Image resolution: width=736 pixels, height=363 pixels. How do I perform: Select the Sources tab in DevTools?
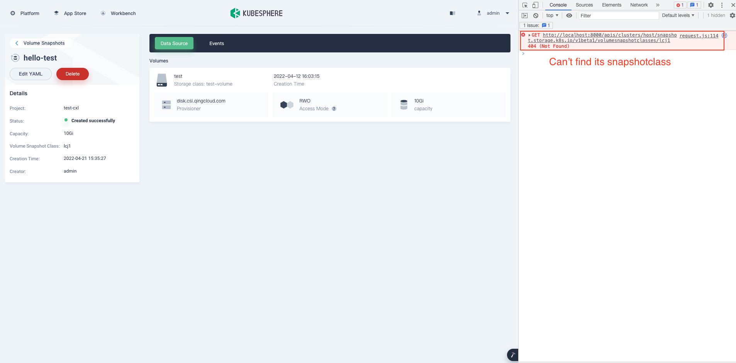coord(584,5)
